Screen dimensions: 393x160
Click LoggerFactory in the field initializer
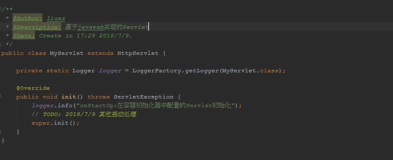pos(157,71)
